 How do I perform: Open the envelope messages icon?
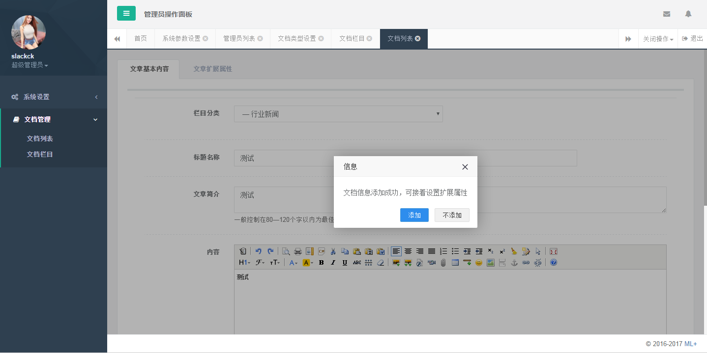click(666, 14)
